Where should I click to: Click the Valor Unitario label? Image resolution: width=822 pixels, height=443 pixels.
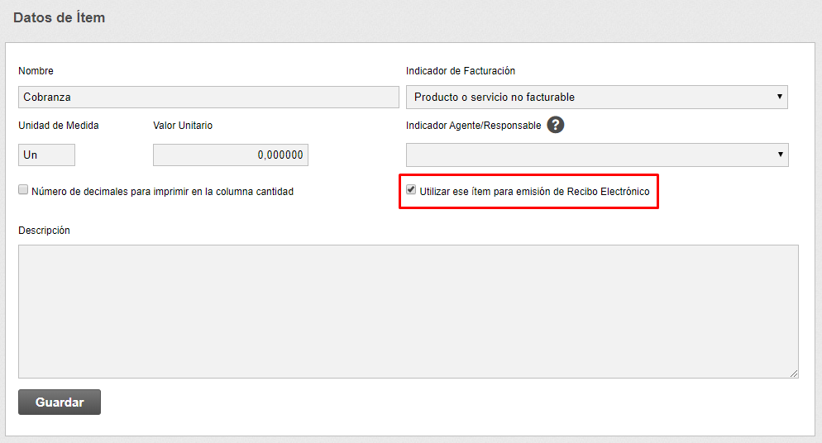(182, 126)
